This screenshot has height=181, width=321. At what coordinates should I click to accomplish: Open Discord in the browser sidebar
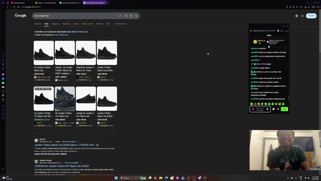point(3,87)
